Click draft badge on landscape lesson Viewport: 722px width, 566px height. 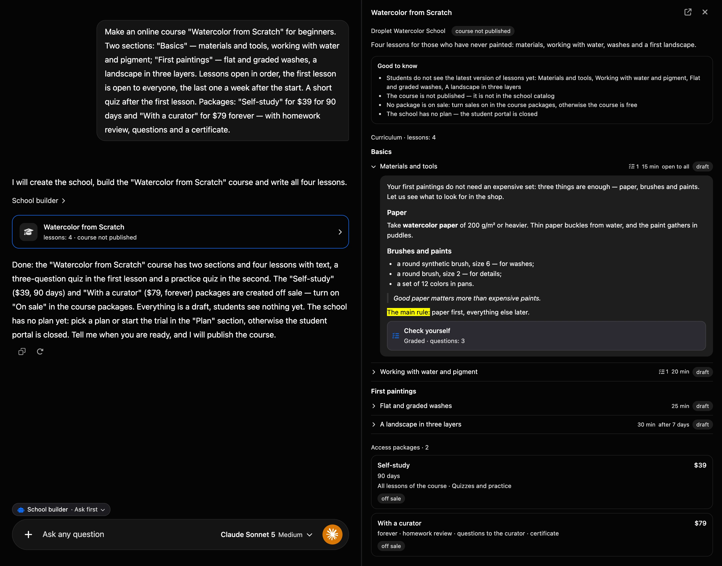[702, 425]
